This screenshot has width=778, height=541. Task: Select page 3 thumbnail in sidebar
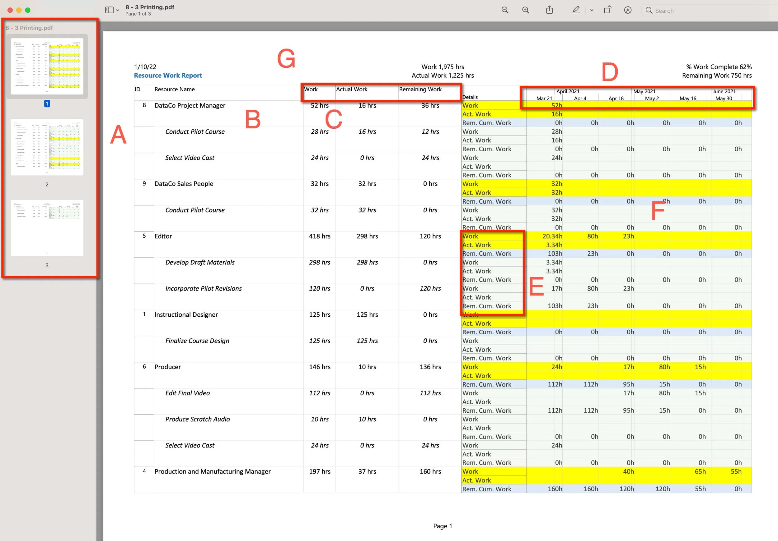(47, 228)
